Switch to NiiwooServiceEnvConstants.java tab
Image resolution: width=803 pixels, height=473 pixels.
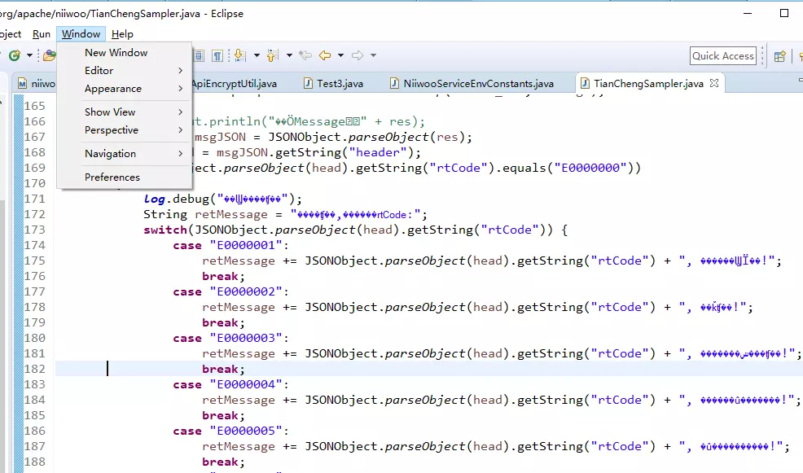coord(479,84)
